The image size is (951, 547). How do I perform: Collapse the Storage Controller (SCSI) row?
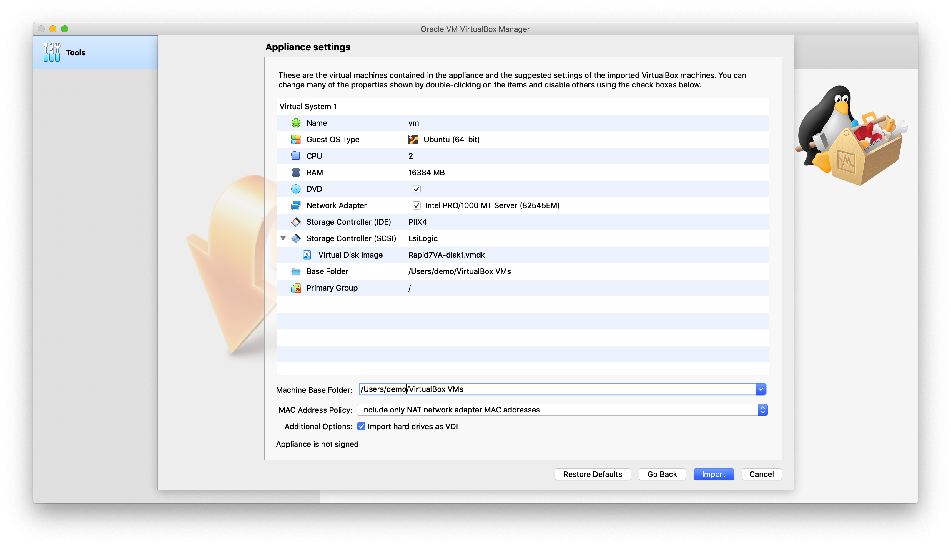[283, 238]
